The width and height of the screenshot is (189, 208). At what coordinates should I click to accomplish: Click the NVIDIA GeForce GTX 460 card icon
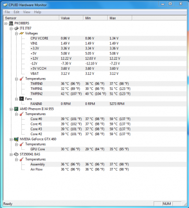(x=16, y=139)
